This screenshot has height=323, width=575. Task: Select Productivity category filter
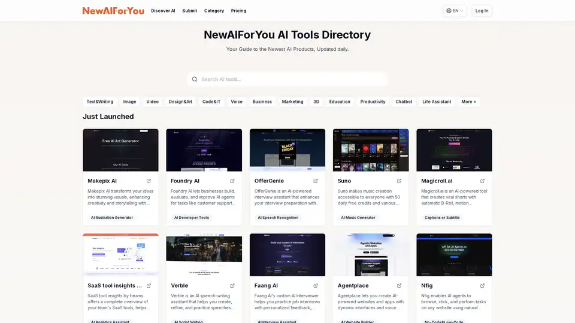[x=373, y=102]
